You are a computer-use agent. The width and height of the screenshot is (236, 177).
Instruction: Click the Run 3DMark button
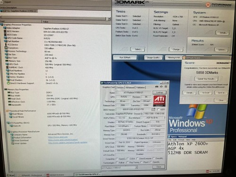[125, 58]
